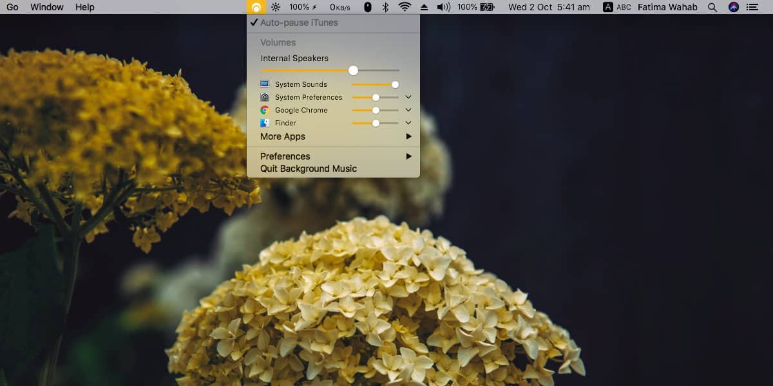Quit Background Music

coord(308,169)
